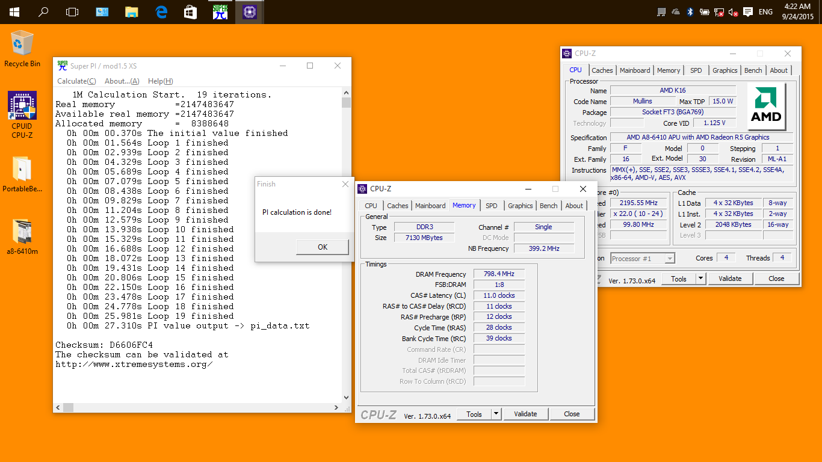Select the Loop 19 finished line

[150, 316]
